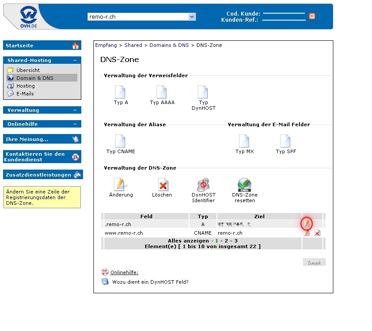372x331 pixels.
Task: Edit the .remo-r.ch A record
Action: pyautogui.click(x=307, y=224)
